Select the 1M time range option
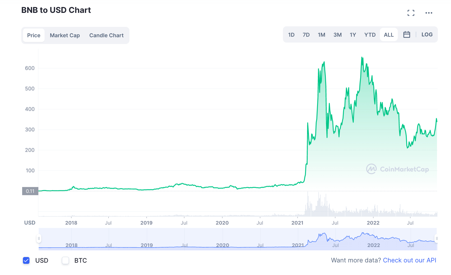The image size is (451, 275). (x=321, y=34)
